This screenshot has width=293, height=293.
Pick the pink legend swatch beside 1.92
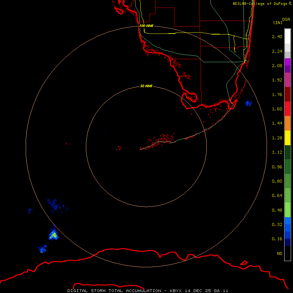pyautogui.click(x=287, y=80)
